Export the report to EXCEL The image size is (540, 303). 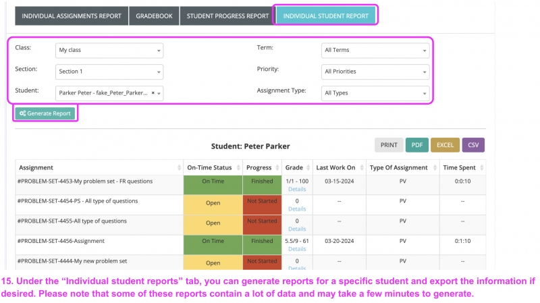click(445, 144)
